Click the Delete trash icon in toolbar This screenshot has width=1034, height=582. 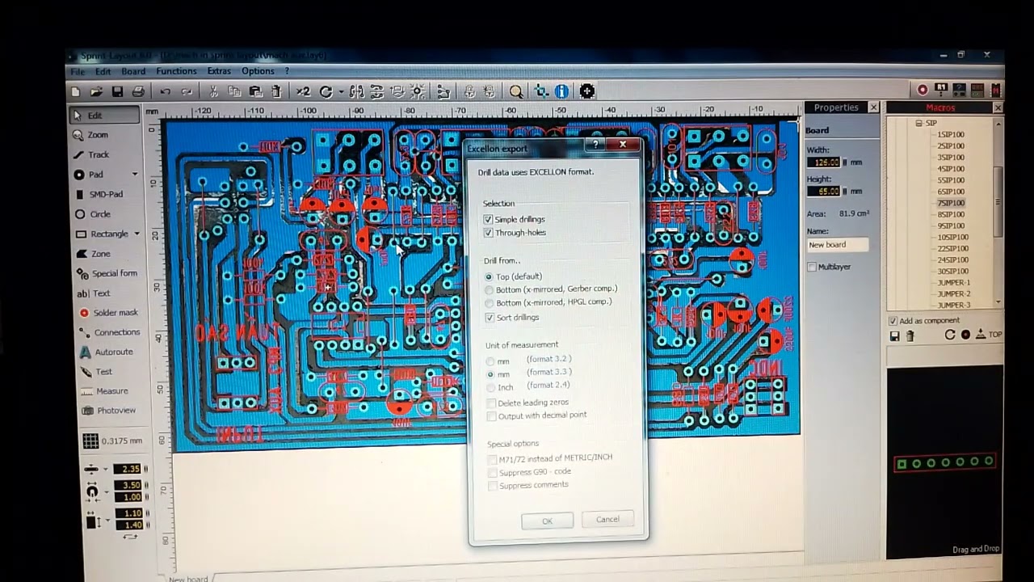[276, 92]
